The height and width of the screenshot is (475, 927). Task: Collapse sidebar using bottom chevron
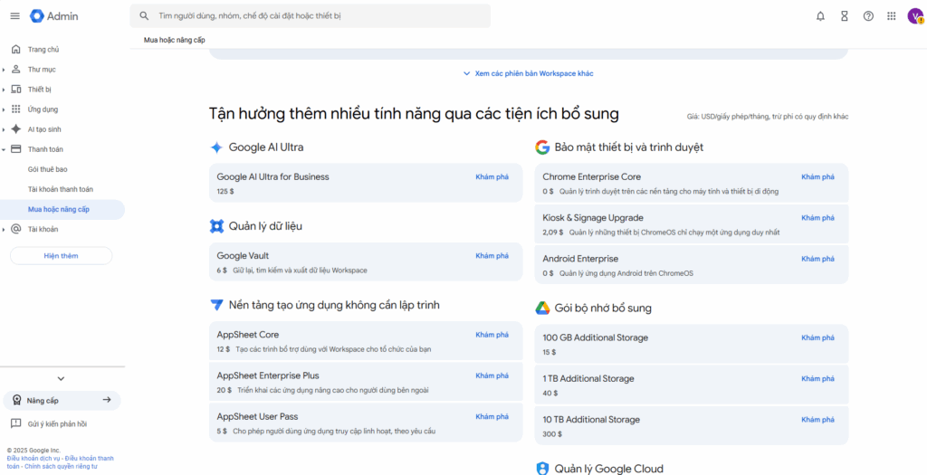click(x=61, y=378)
